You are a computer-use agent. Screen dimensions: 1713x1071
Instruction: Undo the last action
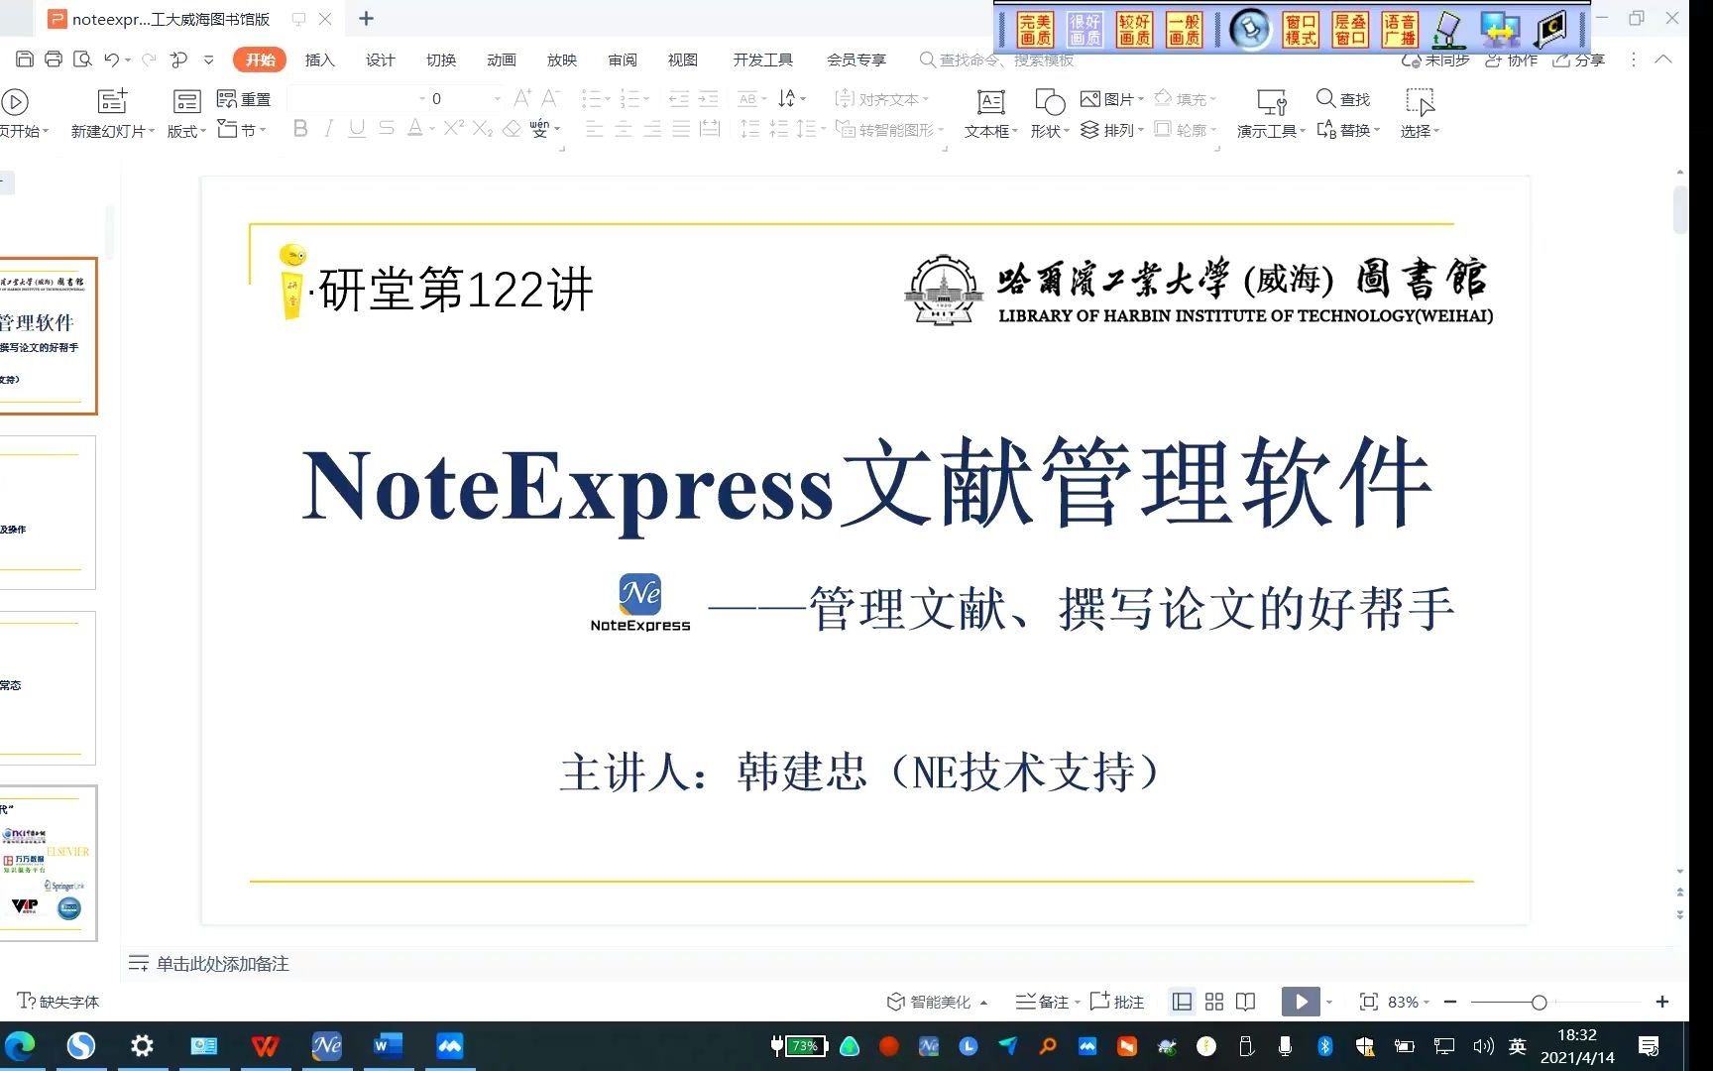click(x=112, y=59)
